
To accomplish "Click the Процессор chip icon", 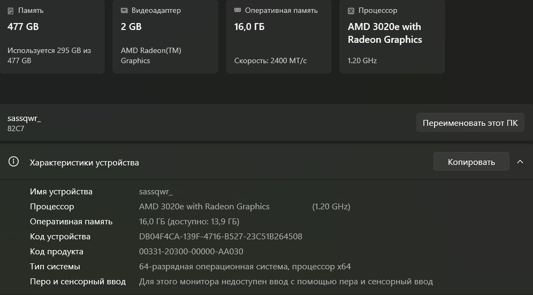I will [351, 11].
